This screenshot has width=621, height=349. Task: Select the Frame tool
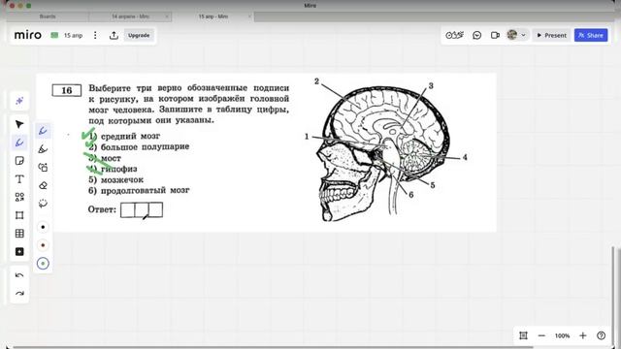19,215
